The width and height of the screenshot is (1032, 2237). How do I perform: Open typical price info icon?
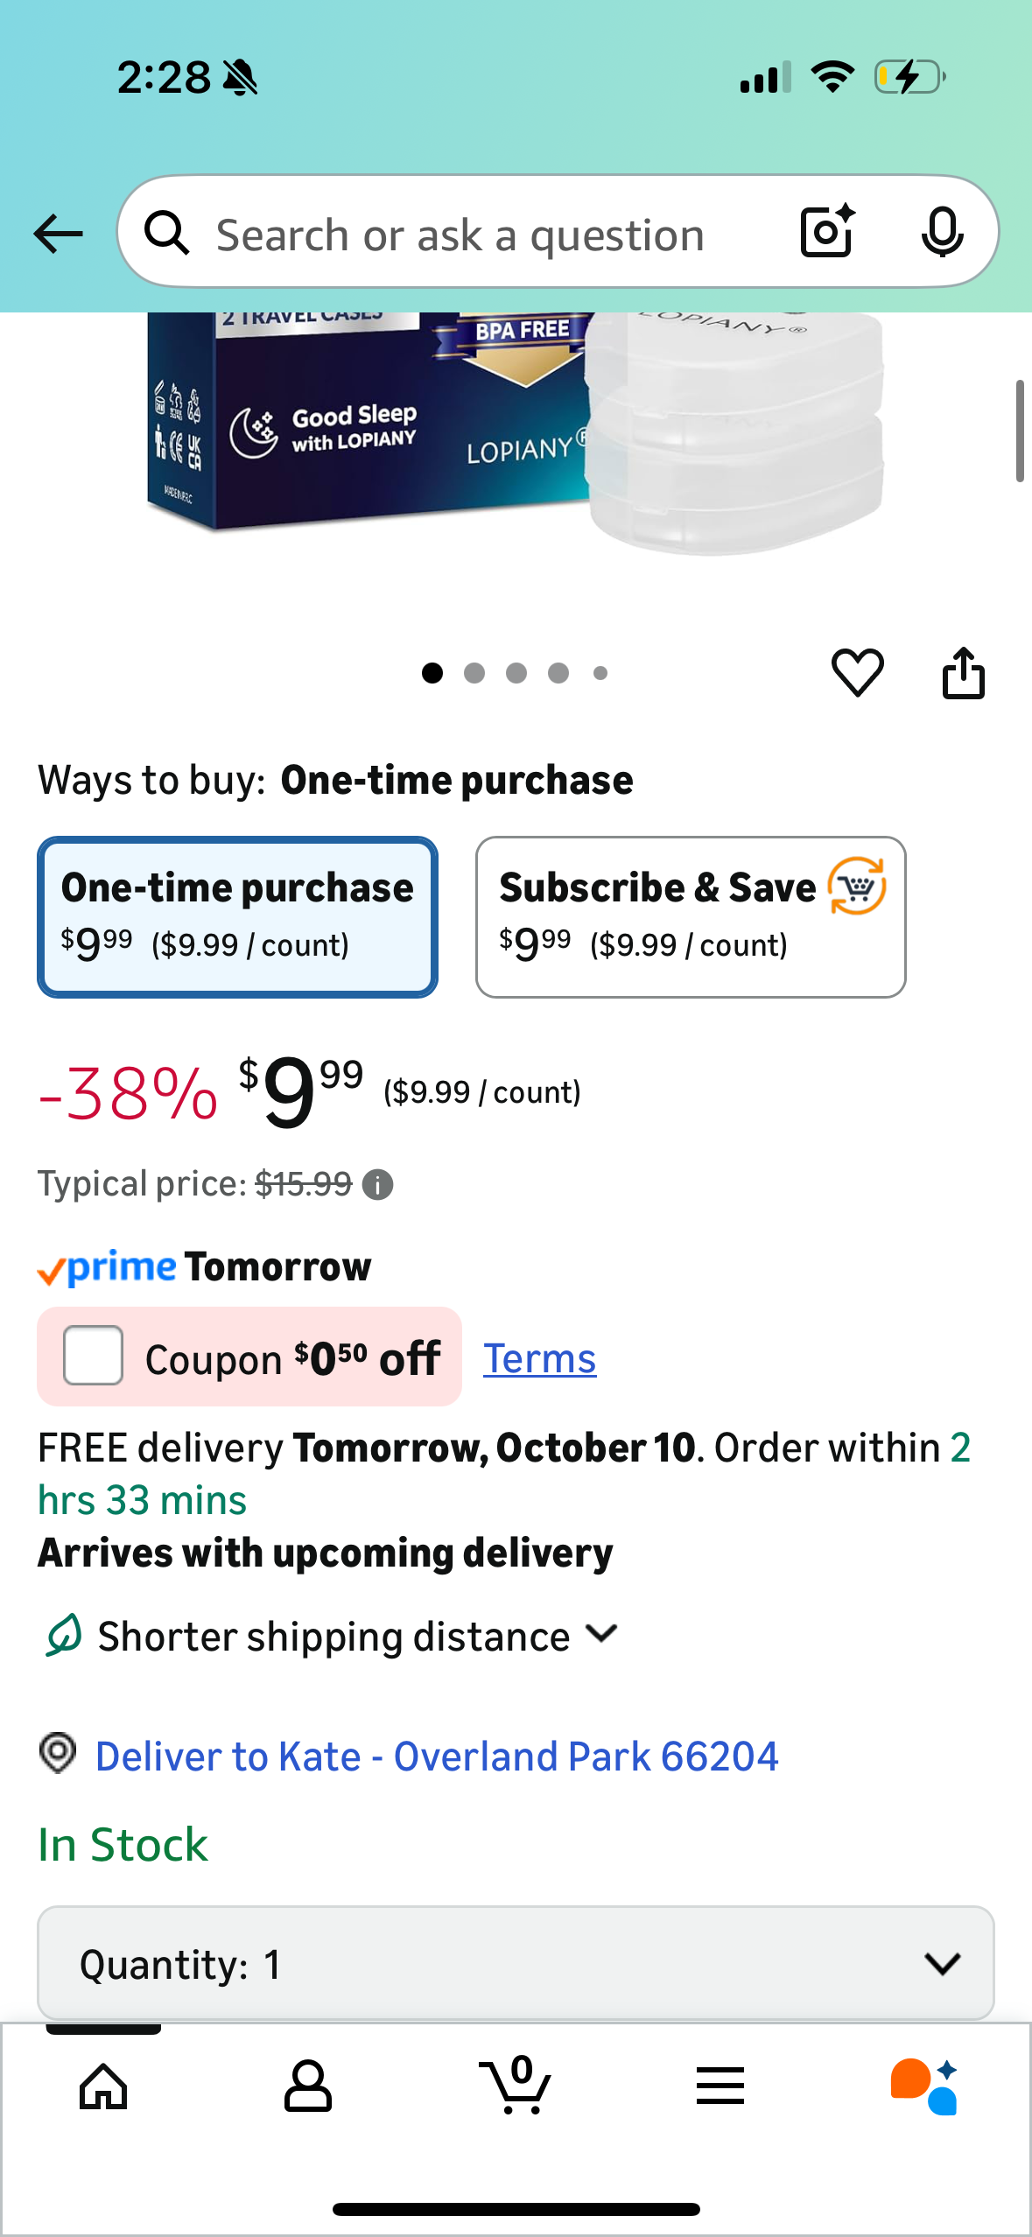tap(378, 1185)
